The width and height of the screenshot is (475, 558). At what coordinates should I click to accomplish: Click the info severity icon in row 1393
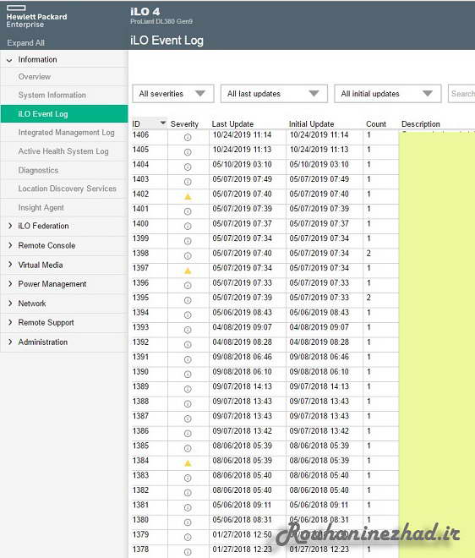[x=188, y=330]
